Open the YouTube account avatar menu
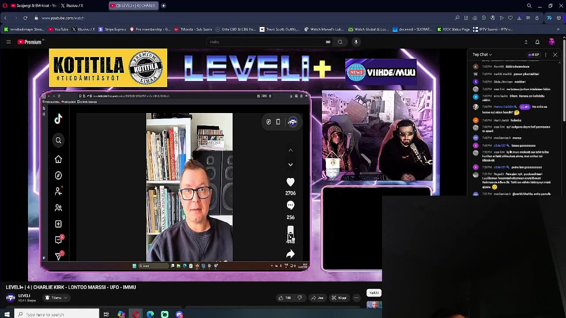 pyautogui.click(x=551, y=42)
